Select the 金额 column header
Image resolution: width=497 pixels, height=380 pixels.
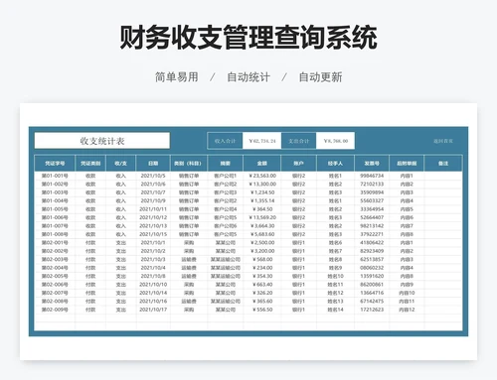pos(262,163)
